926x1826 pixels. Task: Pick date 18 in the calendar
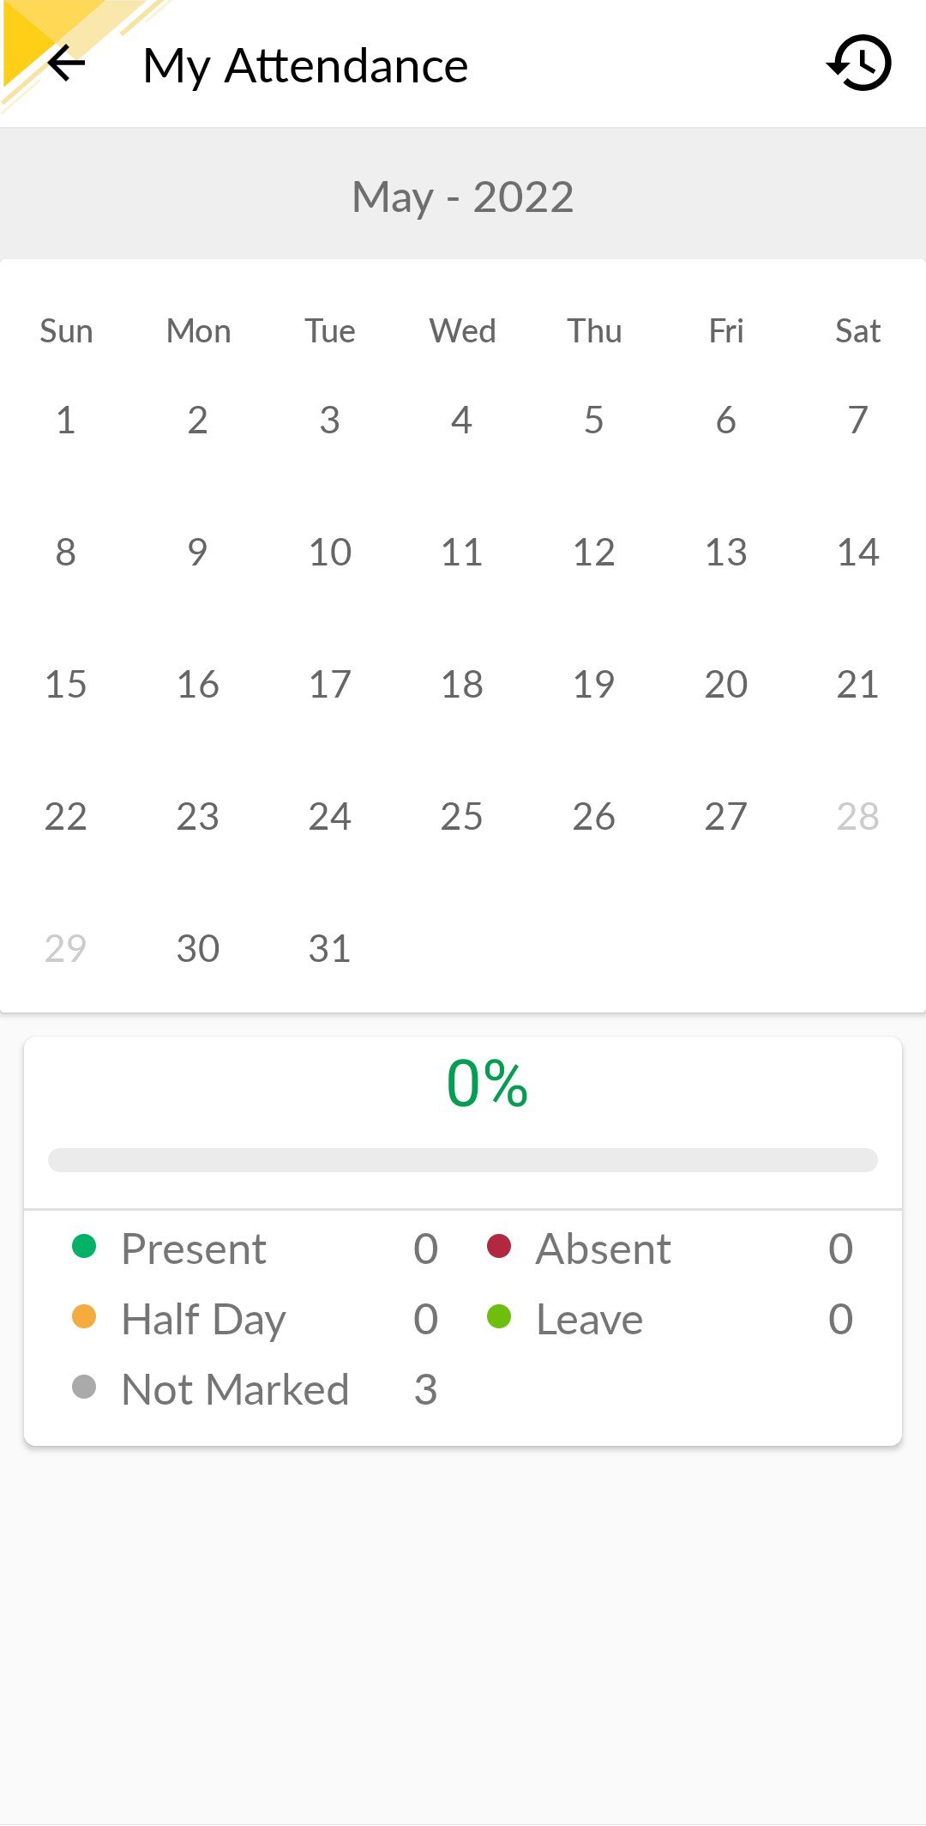tap(462, 685)
